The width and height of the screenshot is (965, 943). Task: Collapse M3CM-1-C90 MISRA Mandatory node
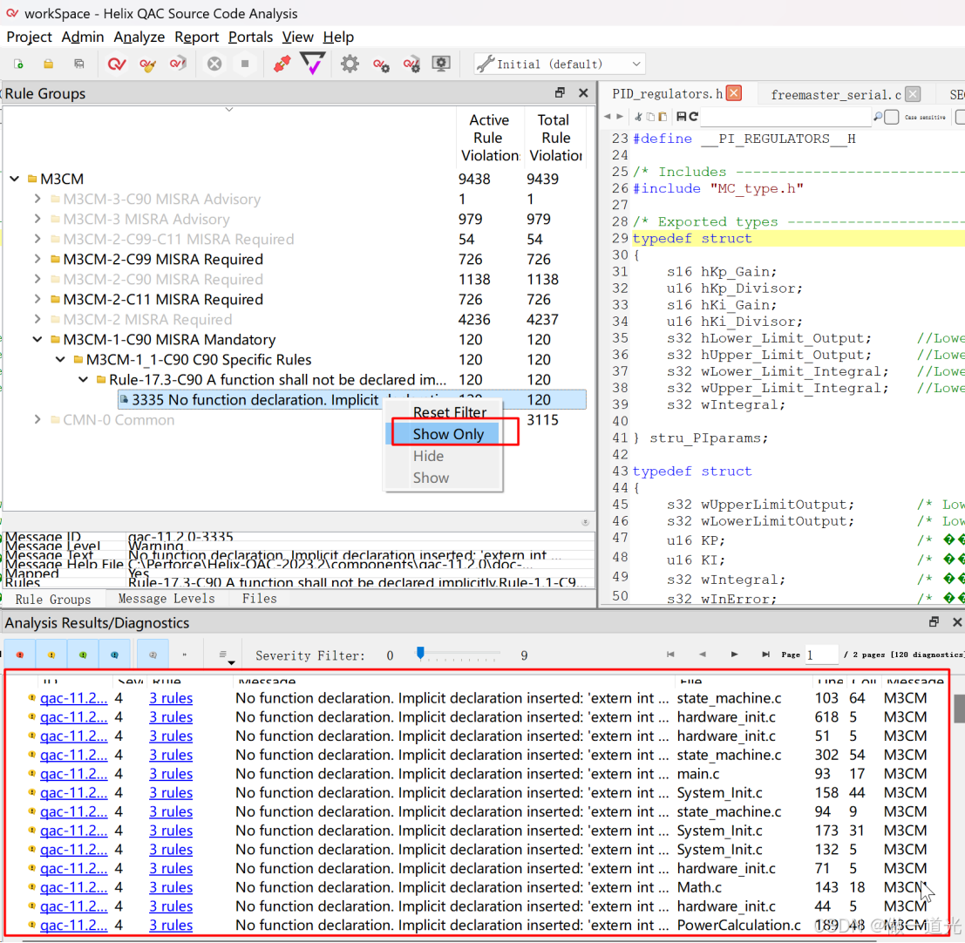point(37,339)
